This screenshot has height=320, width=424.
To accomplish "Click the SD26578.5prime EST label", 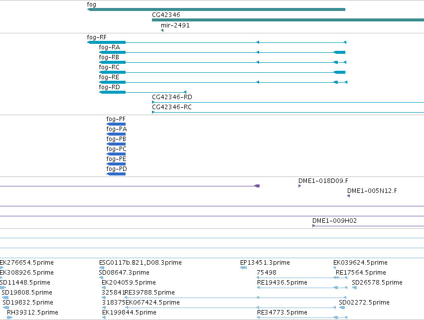I will [377, 283].
